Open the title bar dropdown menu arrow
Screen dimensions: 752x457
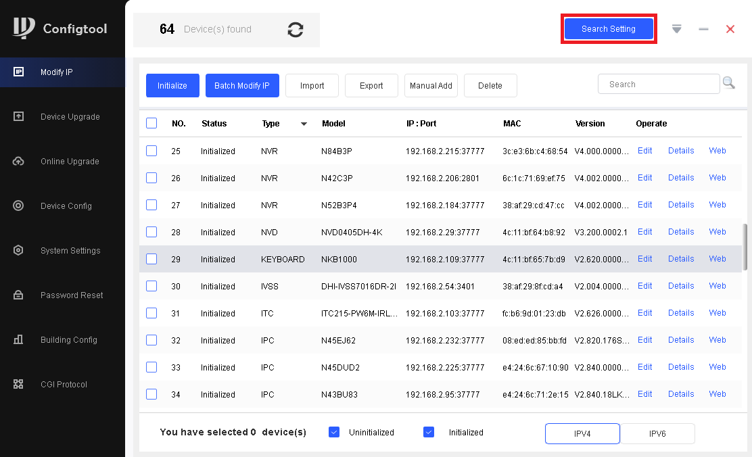[676, 29]
